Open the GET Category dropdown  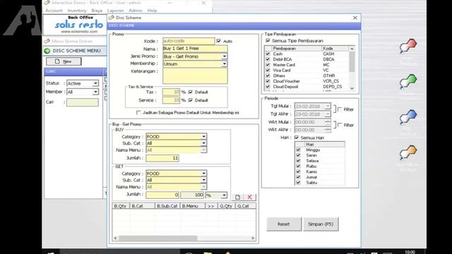[204, 174]
